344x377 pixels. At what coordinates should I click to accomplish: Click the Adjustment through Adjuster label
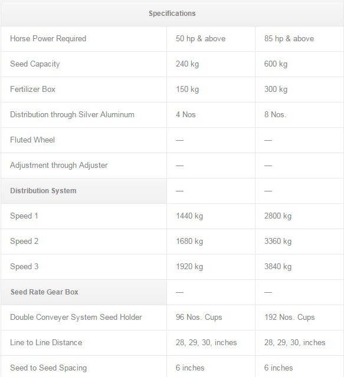click(59, 165)
